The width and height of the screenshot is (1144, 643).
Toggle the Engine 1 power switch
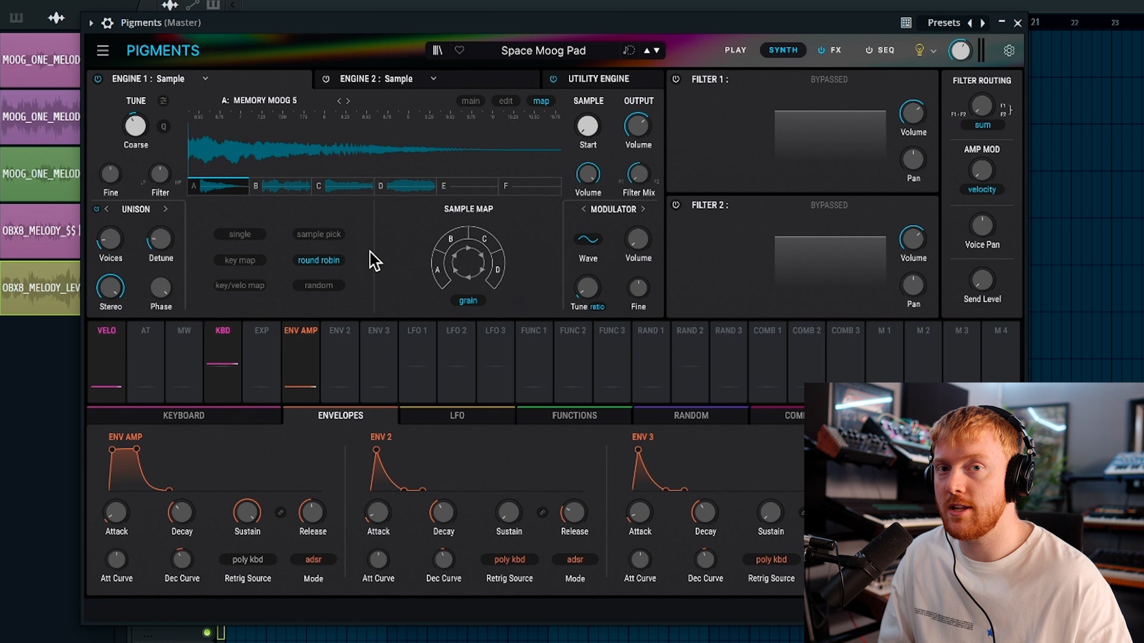coord(97,79)
